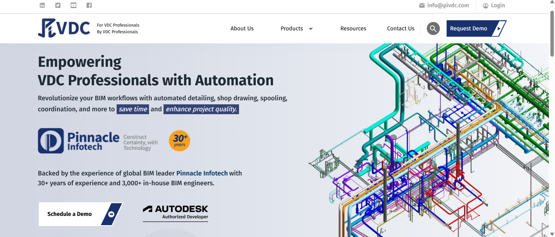Click "By VDC Professionals" tagline text

117,32
